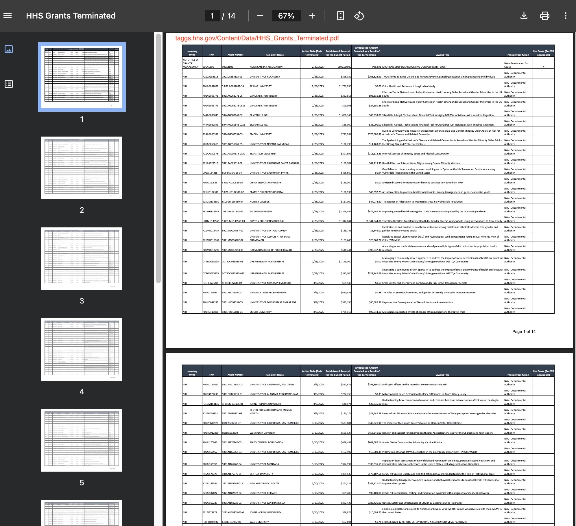Click the 67% zoom level field

(x=286, y=16)
